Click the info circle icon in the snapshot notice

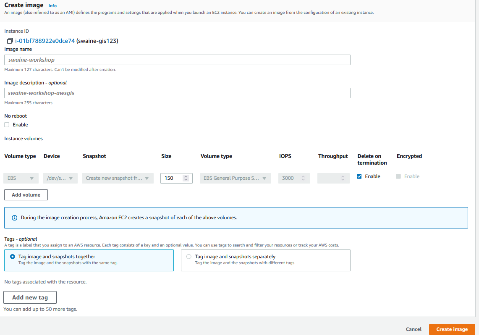point(14,218)
